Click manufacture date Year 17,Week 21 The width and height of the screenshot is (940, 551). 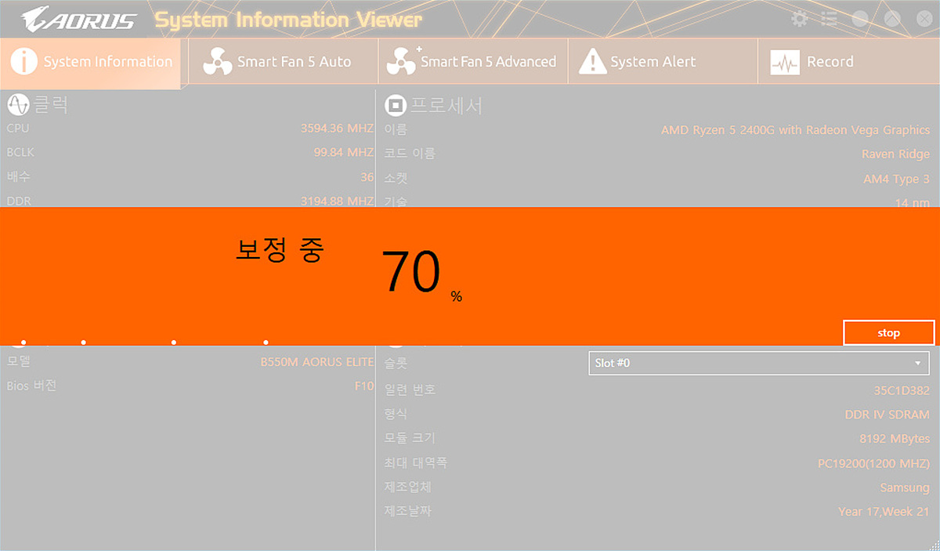point(884,512)
